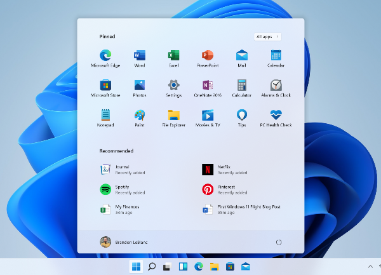
Task: Launch Microsoft Store from pinned apps
Action: (105, 88)
